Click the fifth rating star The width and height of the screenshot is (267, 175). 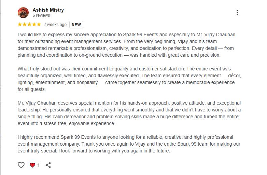[x=39, y=25]
